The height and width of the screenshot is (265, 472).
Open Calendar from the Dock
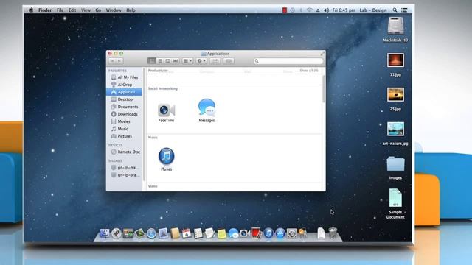pos(187,233)
